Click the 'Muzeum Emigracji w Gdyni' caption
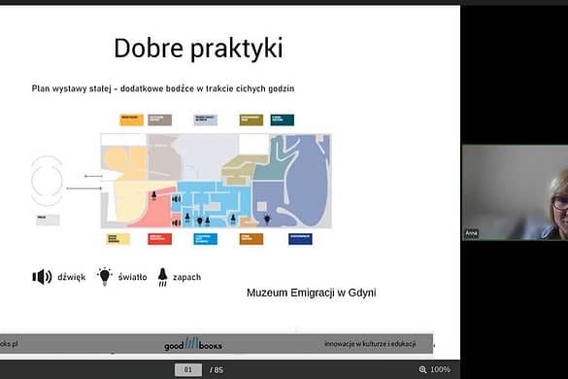 311,293
